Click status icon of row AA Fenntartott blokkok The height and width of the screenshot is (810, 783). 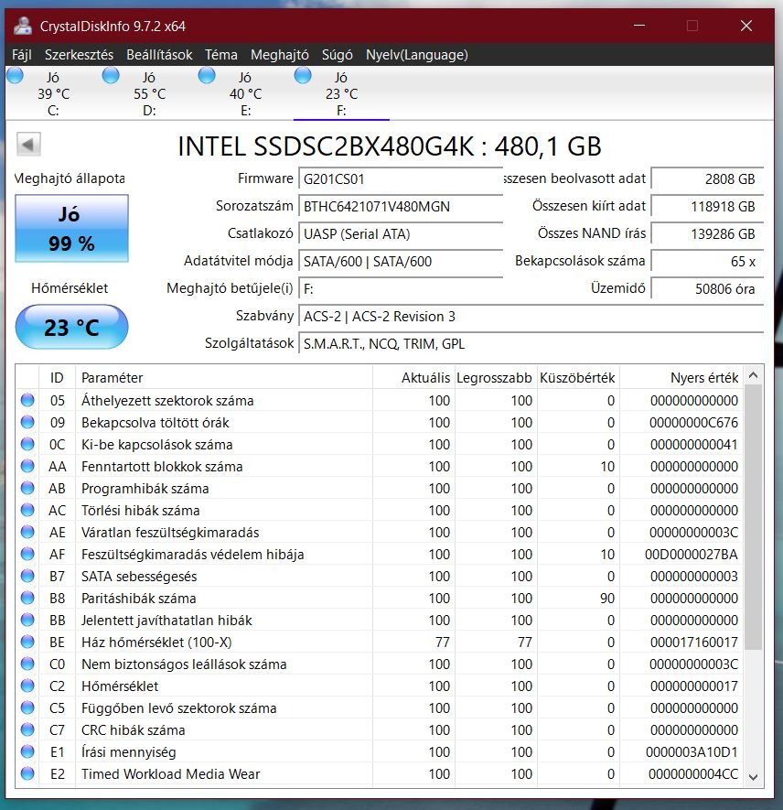pos(27,466)
